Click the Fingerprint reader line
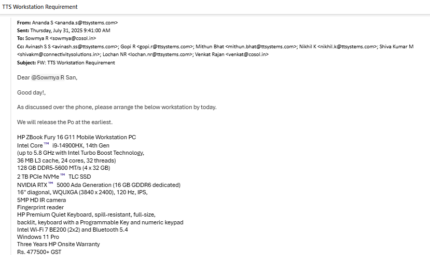Image resolution: width=430 pixels, height=255 pixels. pos(40,207)
